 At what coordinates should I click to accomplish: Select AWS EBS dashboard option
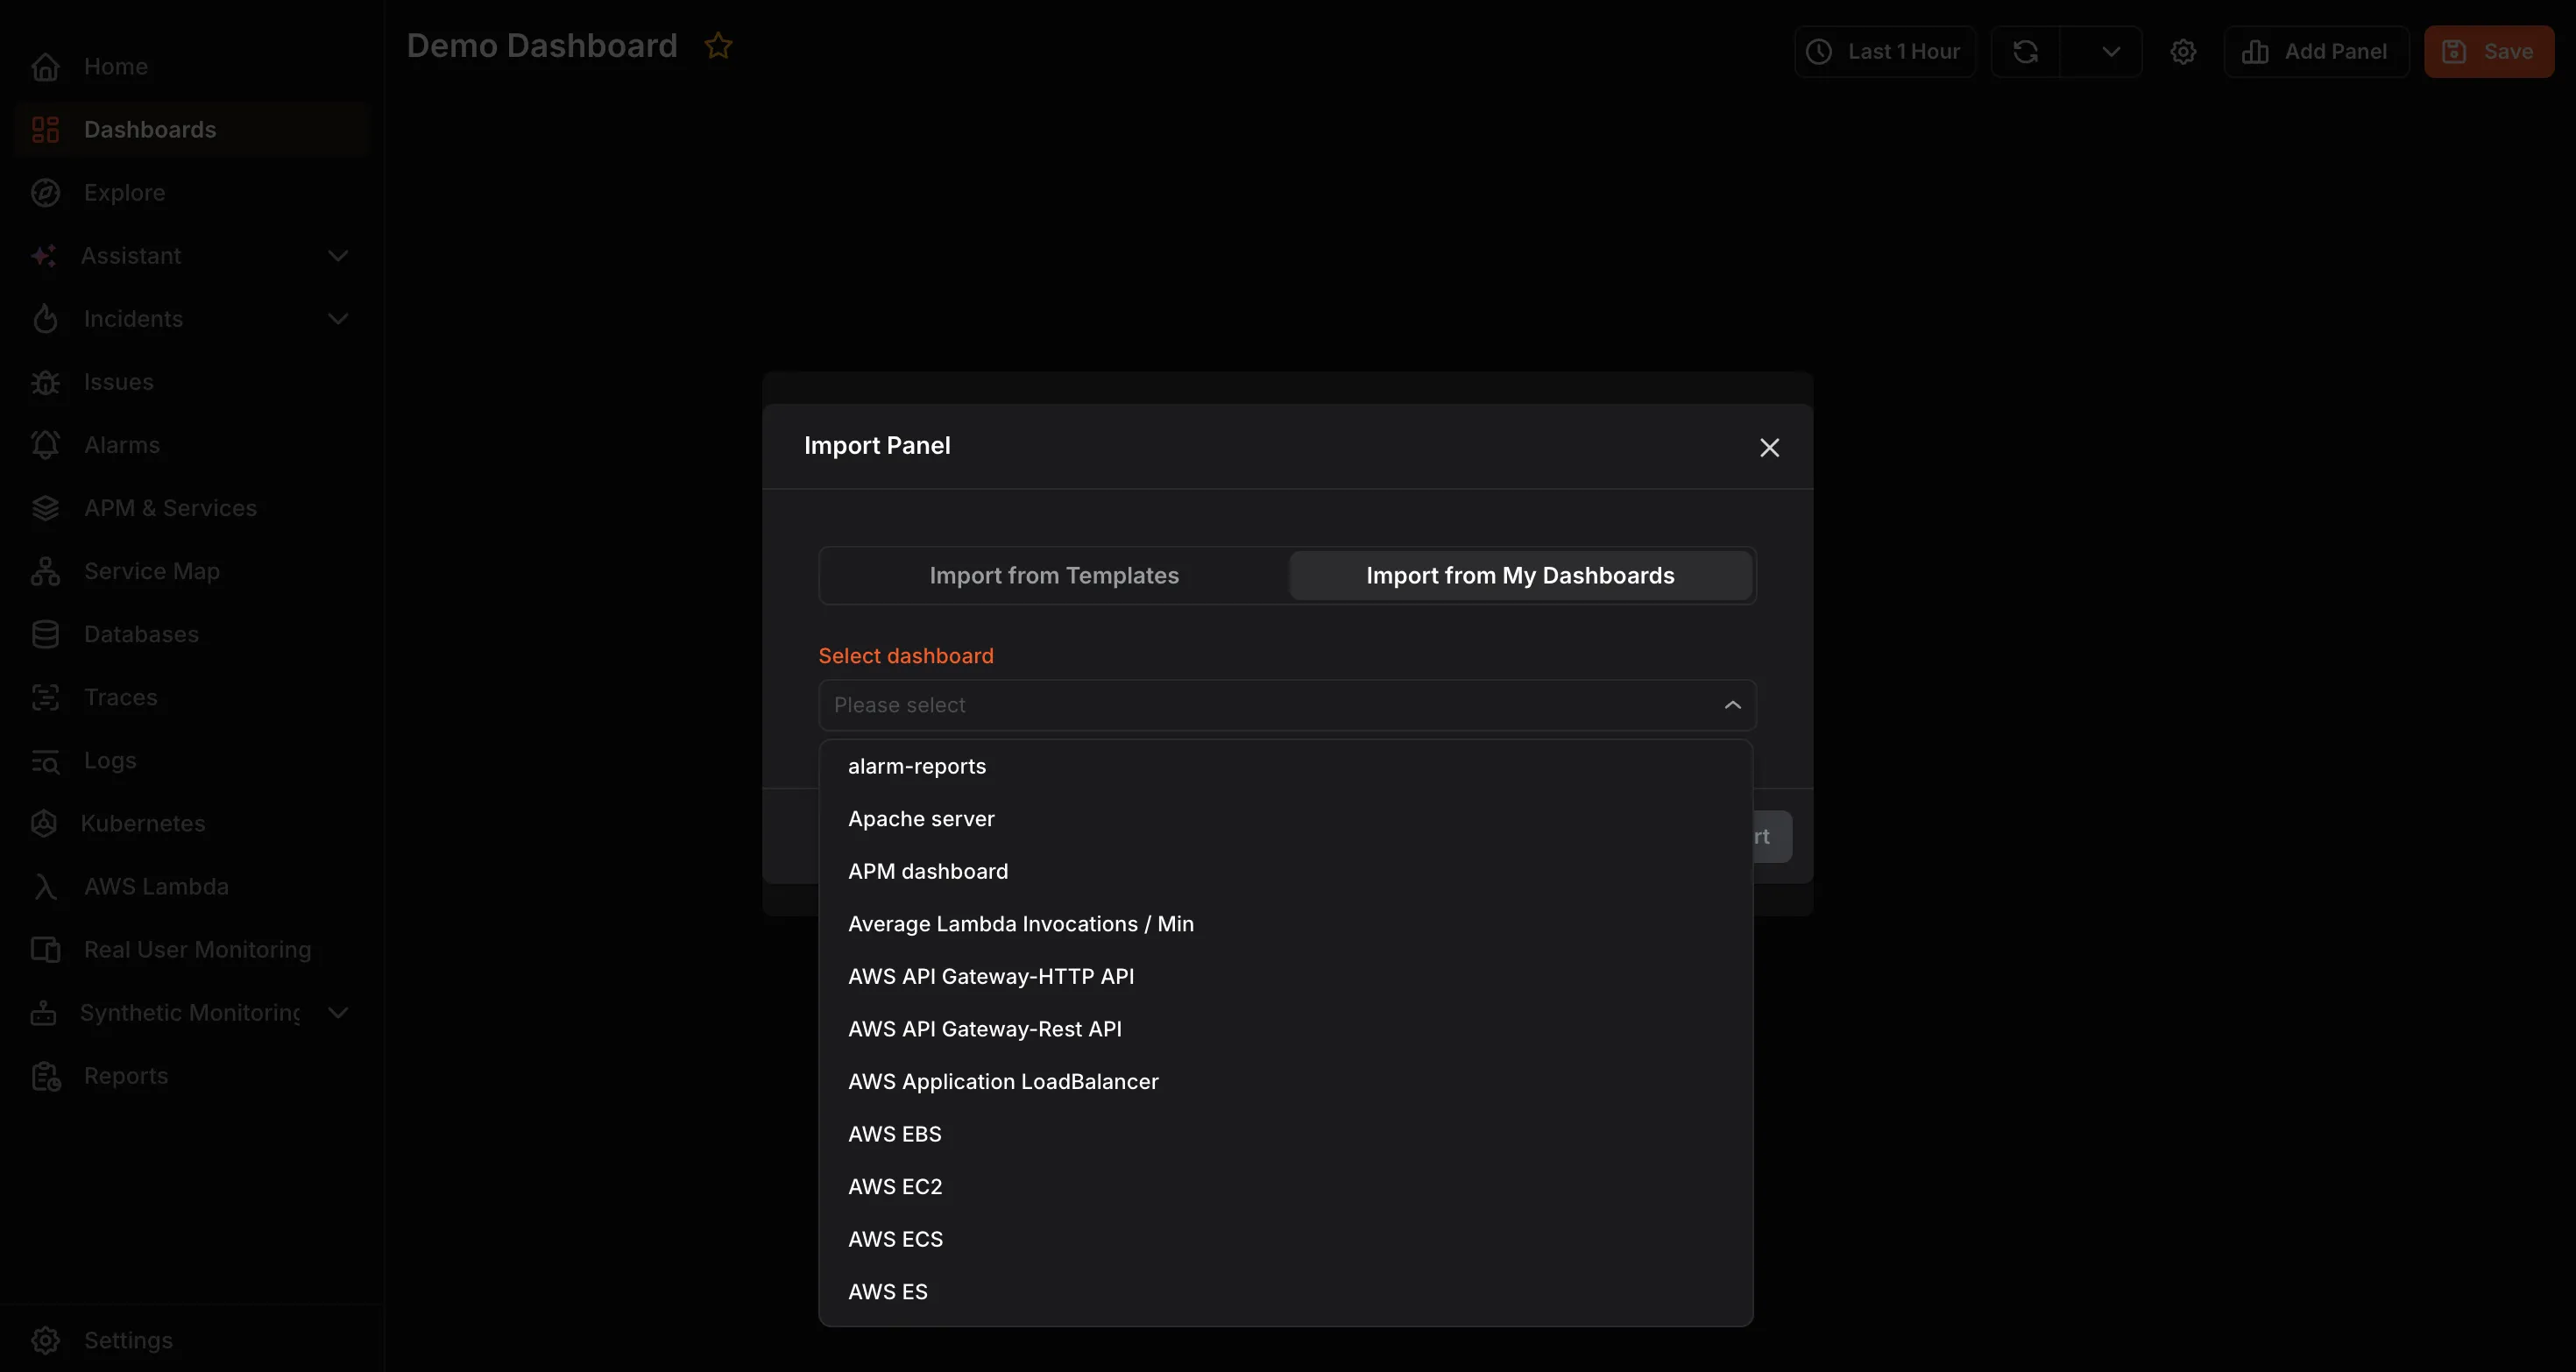point(1285,1134)
